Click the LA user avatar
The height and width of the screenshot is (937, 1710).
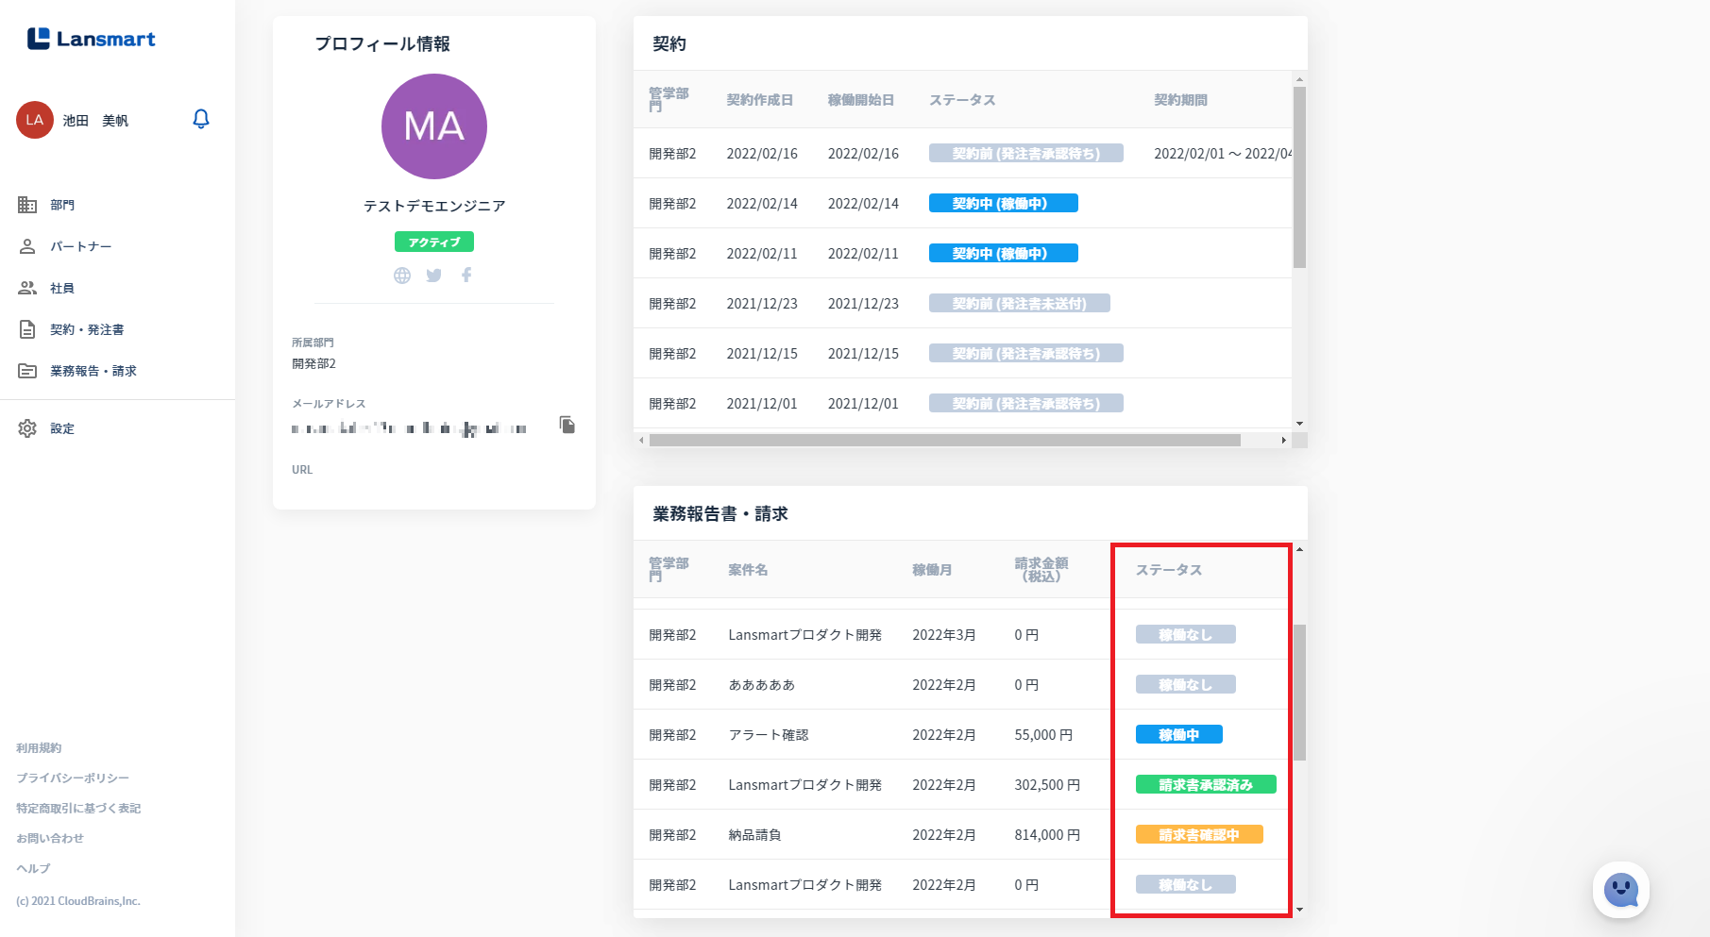35,120
